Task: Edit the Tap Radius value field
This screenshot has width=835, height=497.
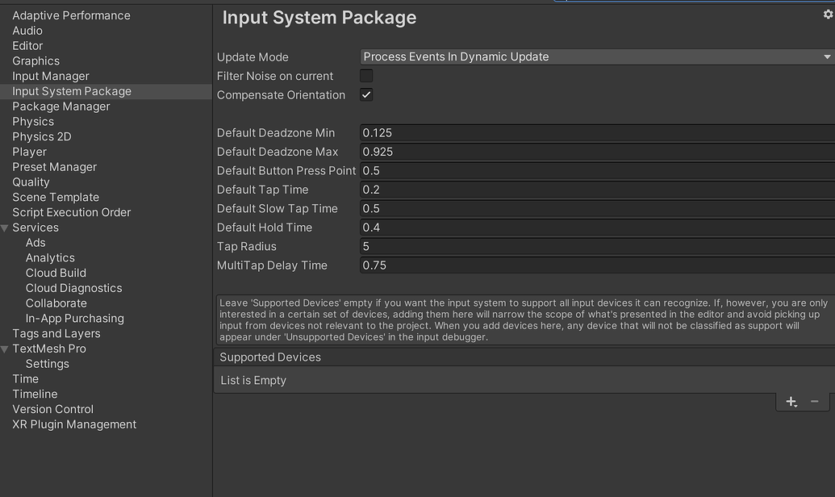Action: point(597,247)
